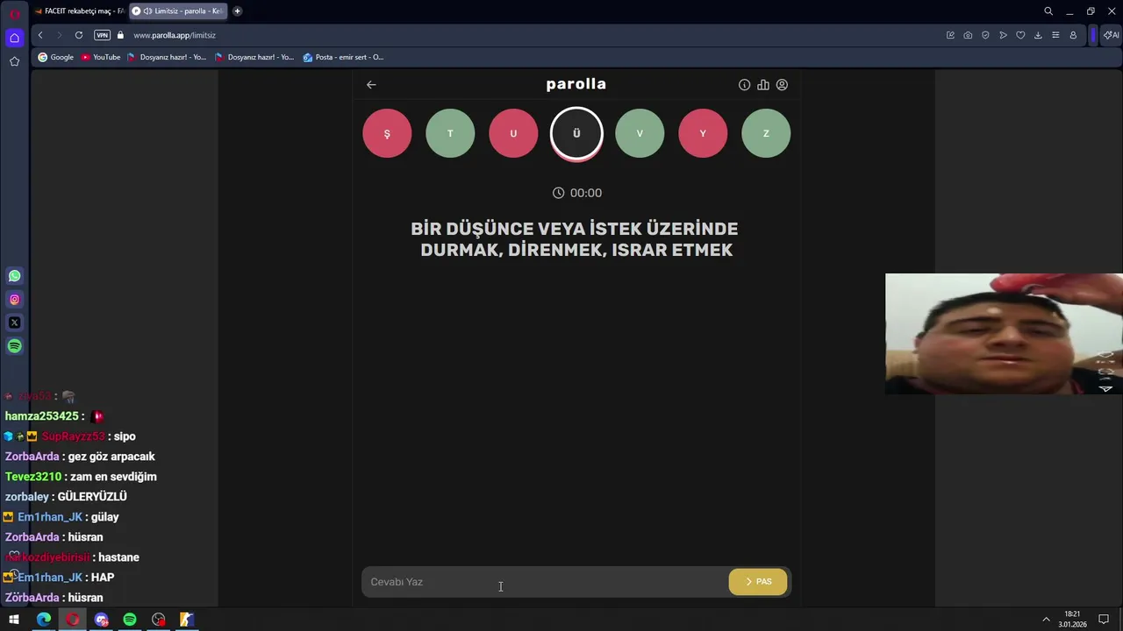
Task: Switch to the FACEIT rekabetçi maç tab
Action: (79, 11)
